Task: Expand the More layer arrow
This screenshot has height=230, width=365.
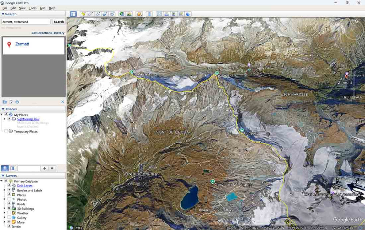Action: (4, 222)
